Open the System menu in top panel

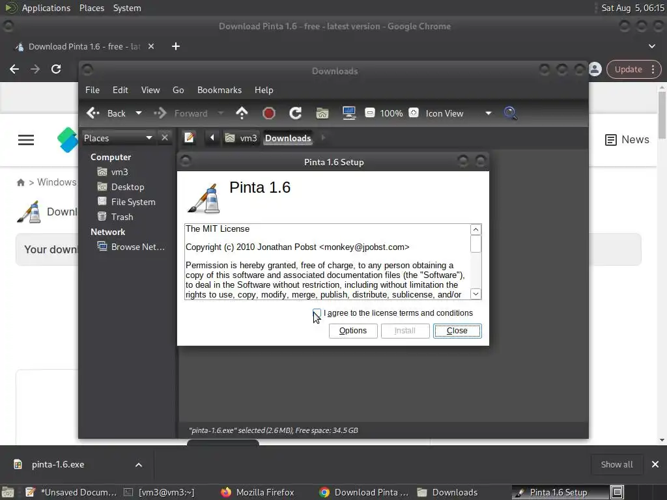pos(127,8)
